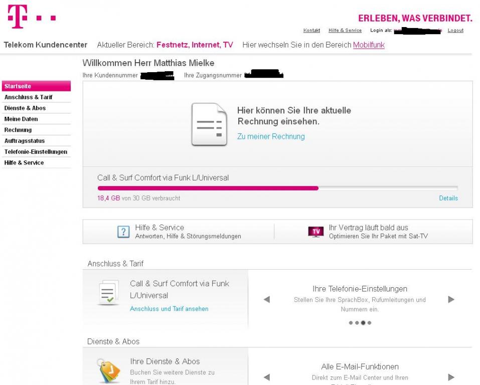This screenshot has height=385, width=480.
Task: Click the data usage progress bar
Action: click(278, 188)
